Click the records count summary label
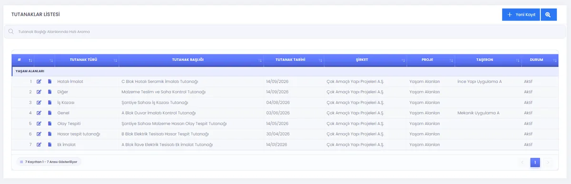This screenshot has width=571, height=184. [x=49, y=162]
